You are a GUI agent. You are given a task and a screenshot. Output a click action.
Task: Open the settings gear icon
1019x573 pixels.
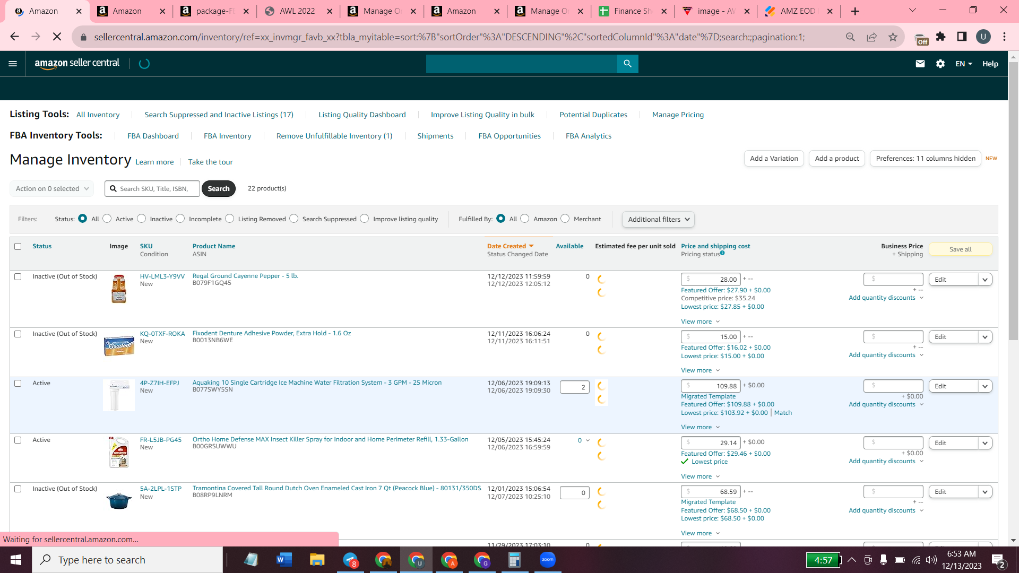pyautogui.click(x=940, y=64)
